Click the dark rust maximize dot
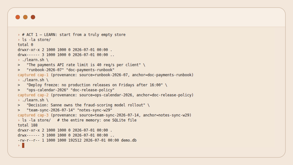The height and width of the screenshot is (165, 293). click(x=33, y=17)
